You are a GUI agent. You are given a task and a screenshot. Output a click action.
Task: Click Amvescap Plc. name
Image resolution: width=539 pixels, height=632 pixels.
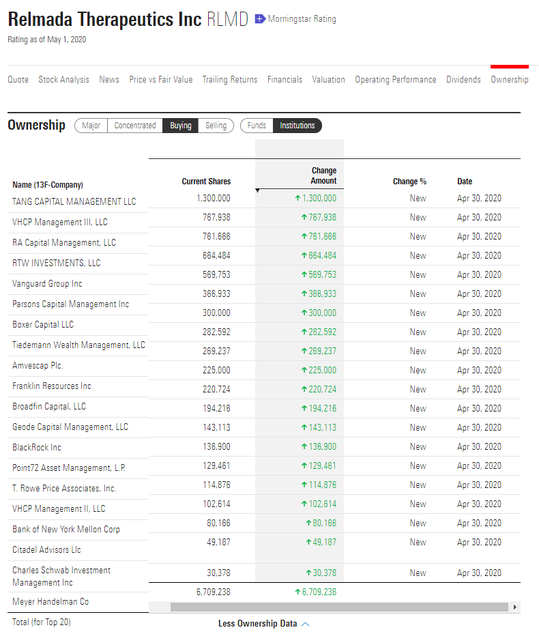[38, 366]
